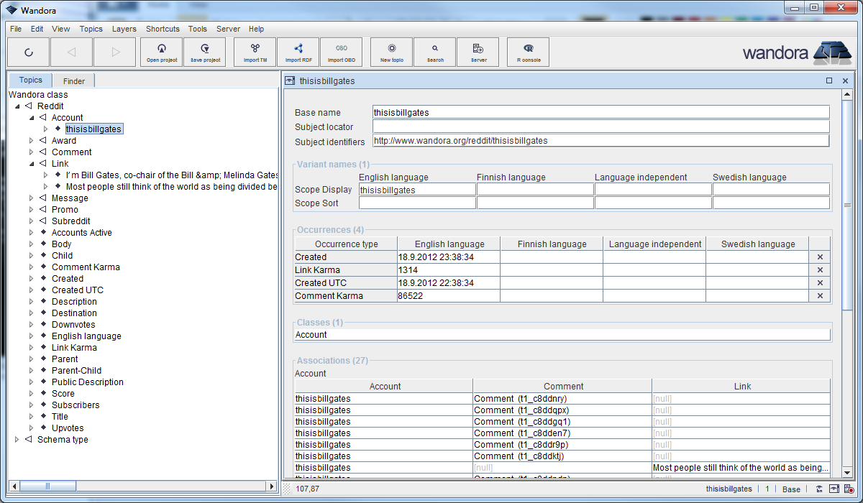This screenshot has height=503, width=863.
Task: Expand the Subreddit tree node
Action: point(31,221)
